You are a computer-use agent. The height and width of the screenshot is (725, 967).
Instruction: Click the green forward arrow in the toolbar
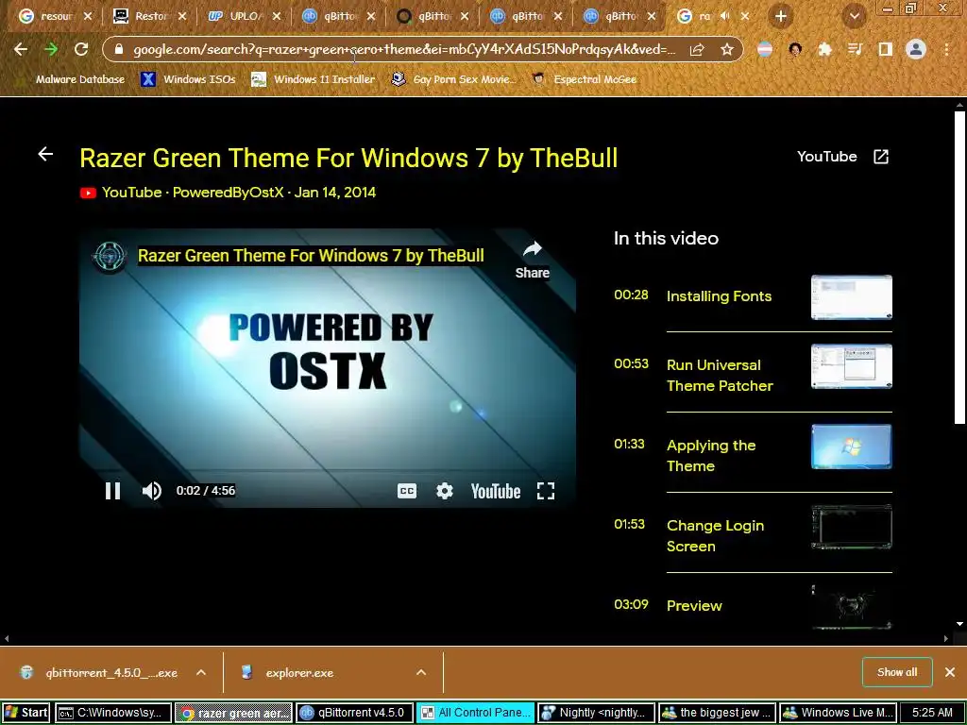pos(51,49)
